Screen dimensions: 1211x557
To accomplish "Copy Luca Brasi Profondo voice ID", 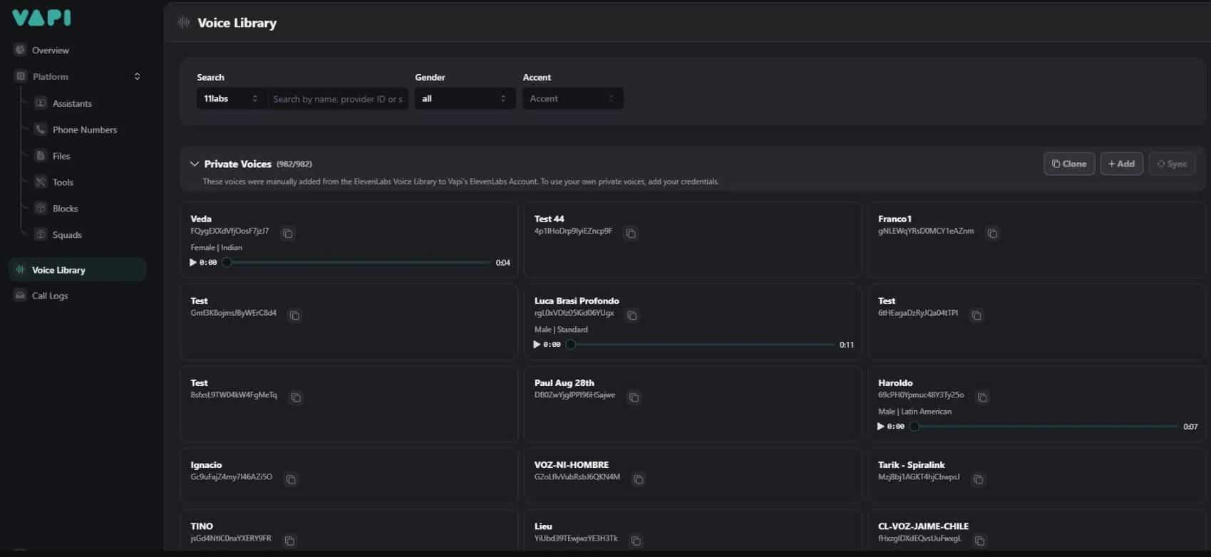I will pyautogui.click(x=632, y=316).
